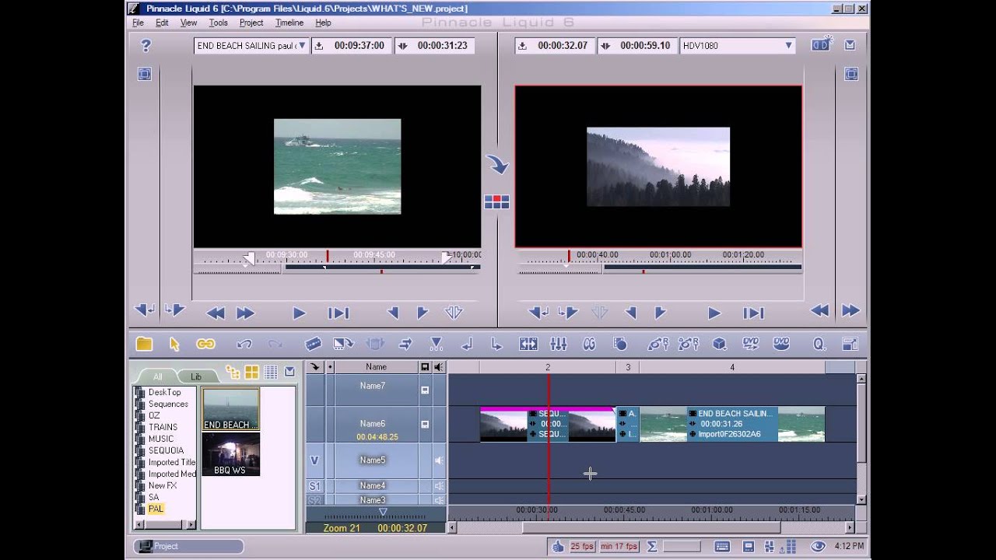Rewind the source viewer

click(216, 313)
